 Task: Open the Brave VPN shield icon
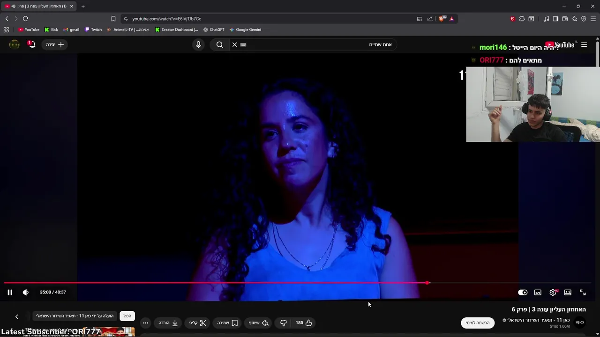click(x=584, y=19)
